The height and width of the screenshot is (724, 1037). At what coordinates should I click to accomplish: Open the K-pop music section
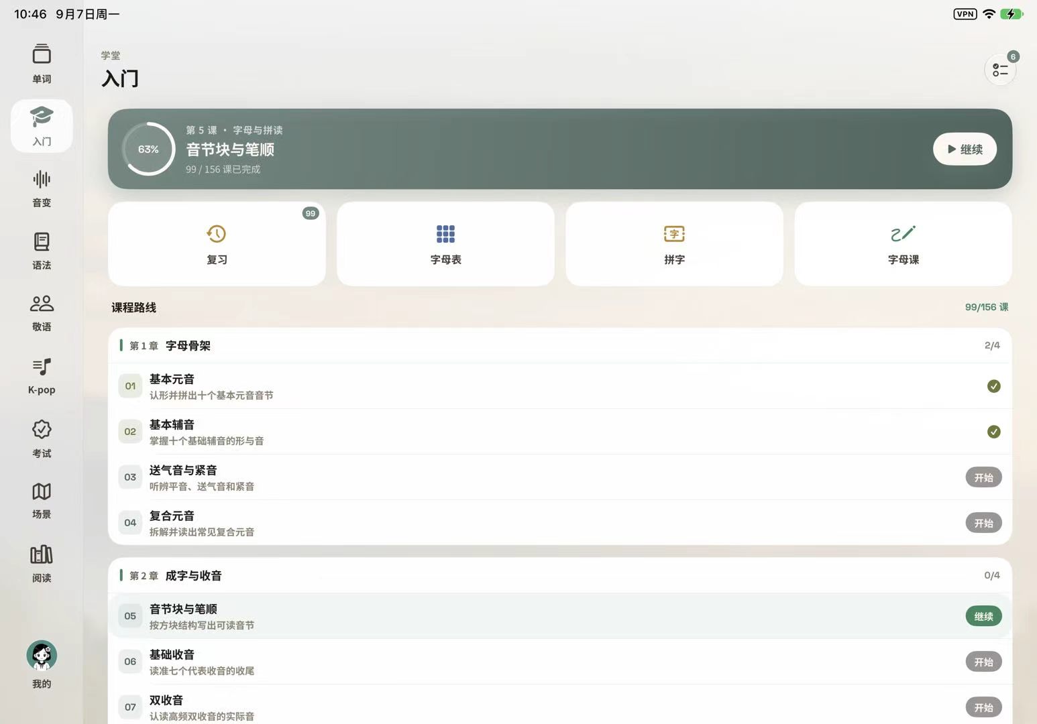[x=42, y=376]
